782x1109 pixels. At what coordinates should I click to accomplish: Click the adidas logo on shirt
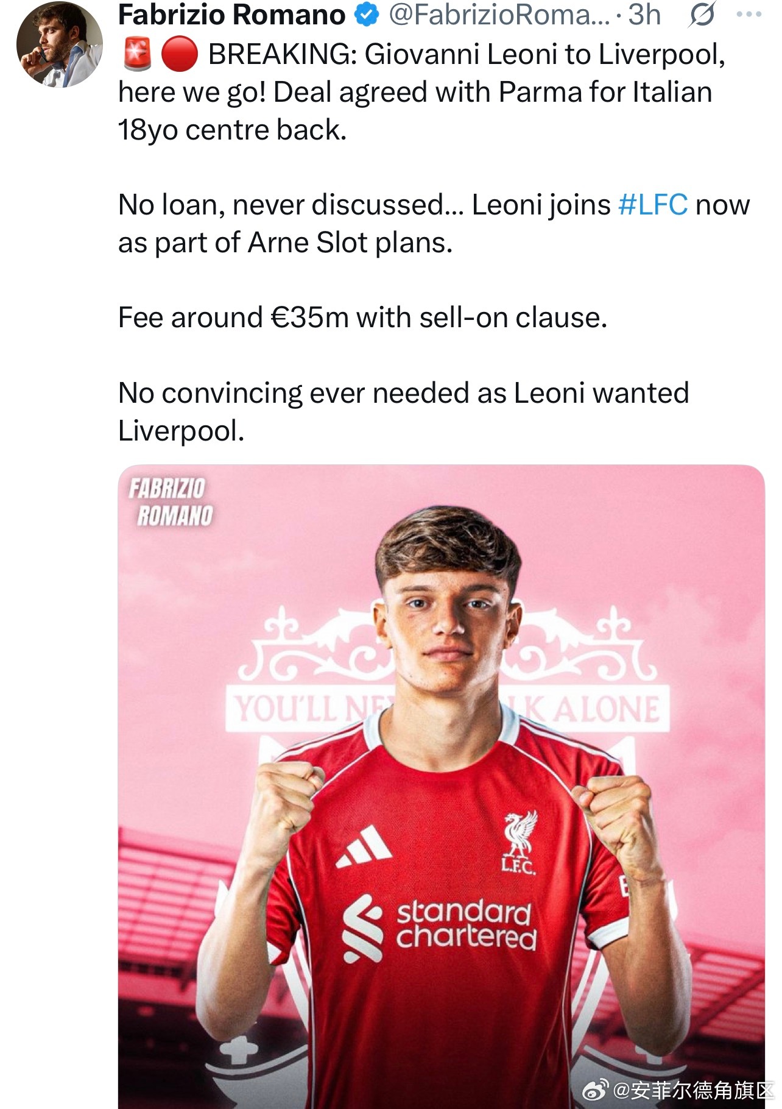[364, 846]
